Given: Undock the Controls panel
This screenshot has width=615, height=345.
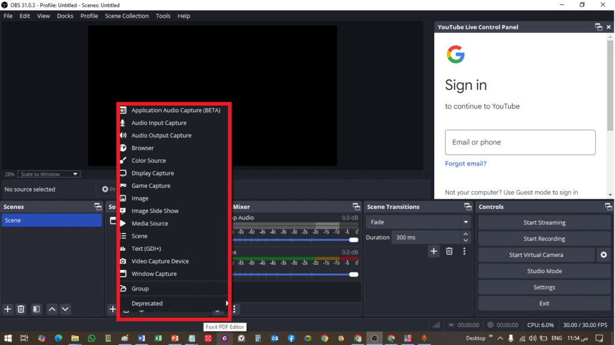Looking at the screenshot, I should (x=608, y=206).
